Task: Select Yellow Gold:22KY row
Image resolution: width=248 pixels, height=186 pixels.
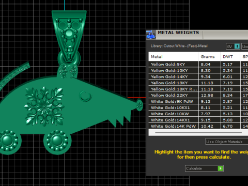Action: [x=198, y=95]
